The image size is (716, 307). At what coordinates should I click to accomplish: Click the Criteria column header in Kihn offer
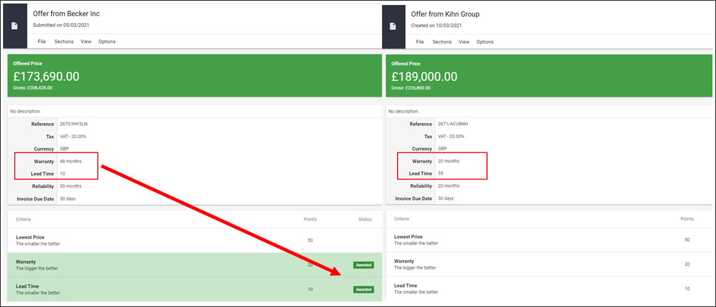401,219
